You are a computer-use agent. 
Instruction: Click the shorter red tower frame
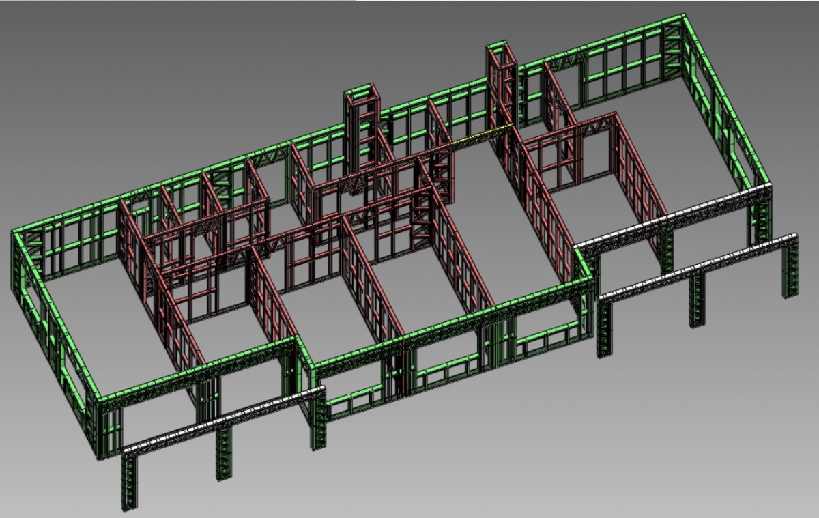(x=360, y=130)
